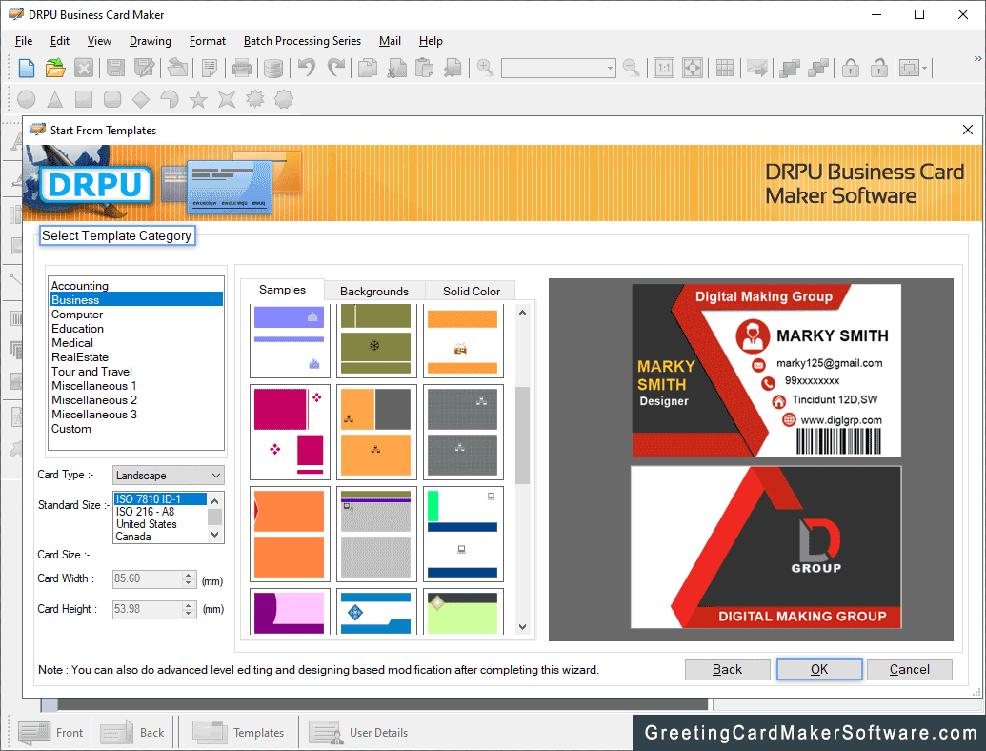Click the database icon in the toolbar
986x751 pixels.
pos(272,68)
